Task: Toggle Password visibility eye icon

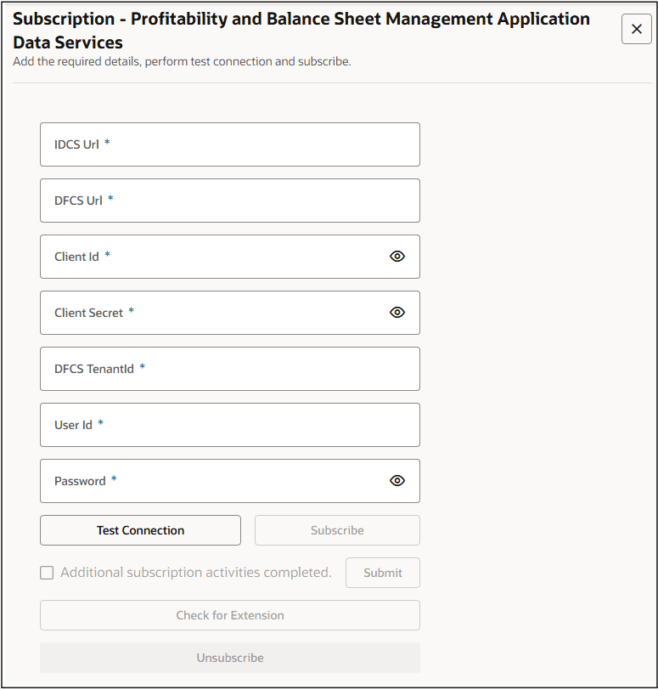Action: coord(397,481)
